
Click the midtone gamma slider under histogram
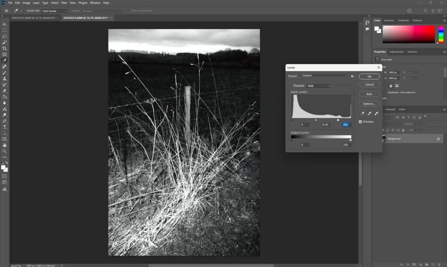[x=316, y=120]
